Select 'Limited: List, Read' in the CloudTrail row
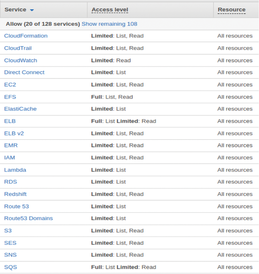The height and width of the screenshot is (274, 259). click(x=117, y=48)
